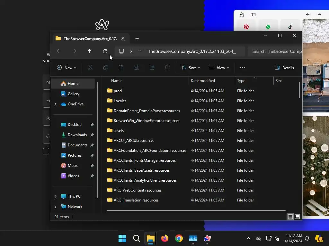This screenshot has width=329, height=246.
Task: Click the This PC monitor icon in address bar
Action: click(x=121, y=51)
